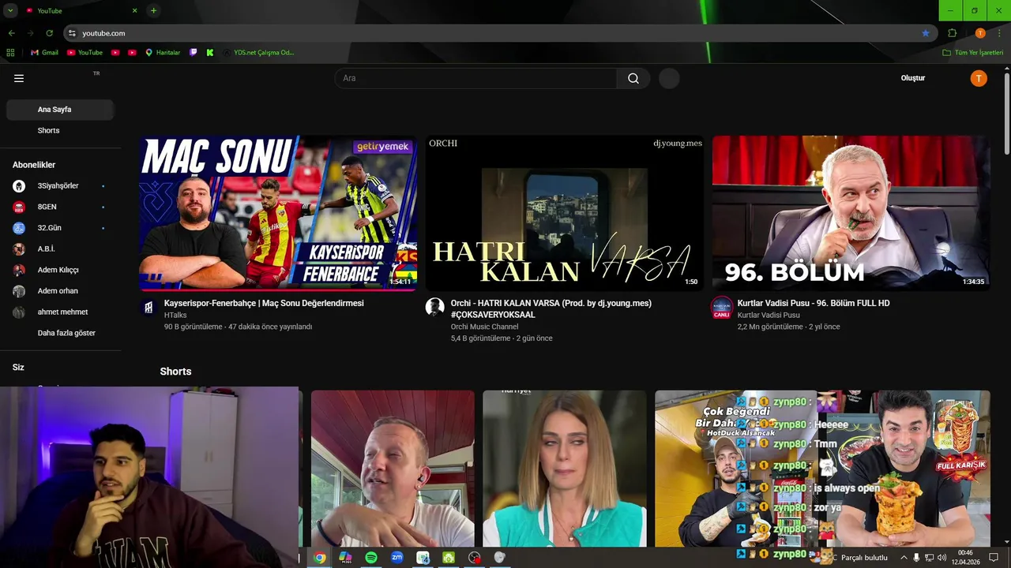This screenshot has width=1011, height=568.
Task: Open the labeled YouTube bookmark
Action: click(85, 53)
